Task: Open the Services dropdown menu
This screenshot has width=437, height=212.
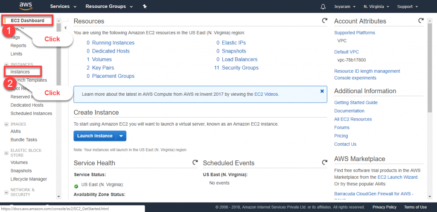Action: 63,6
